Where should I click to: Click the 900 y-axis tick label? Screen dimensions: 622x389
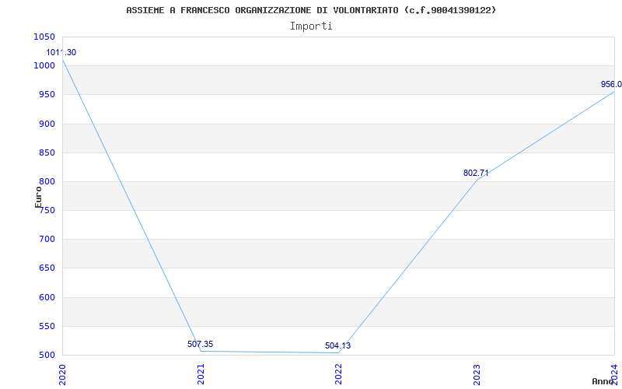tap(47, 124)
